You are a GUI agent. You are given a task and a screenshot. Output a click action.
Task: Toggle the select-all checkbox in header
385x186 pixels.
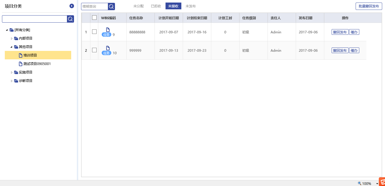94,18
